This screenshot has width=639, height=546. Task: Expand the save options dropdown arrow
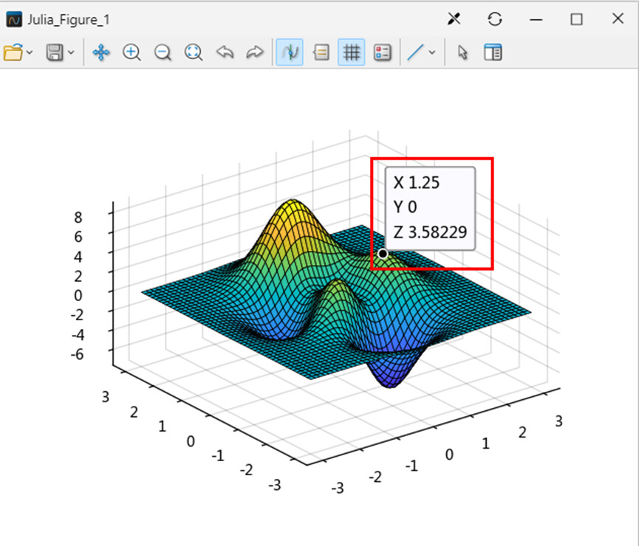[71, 52]
